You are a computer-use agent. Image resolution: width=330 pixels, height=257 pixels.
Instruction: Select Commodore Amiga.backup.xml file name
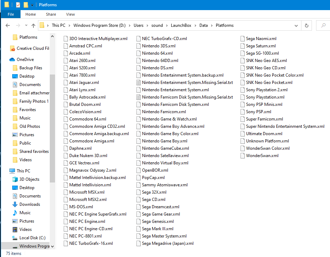[x=99, y=134]
